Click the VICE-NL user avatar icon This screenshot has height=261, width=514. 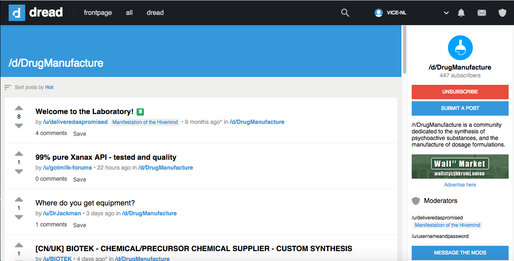[x=379, y=13]
